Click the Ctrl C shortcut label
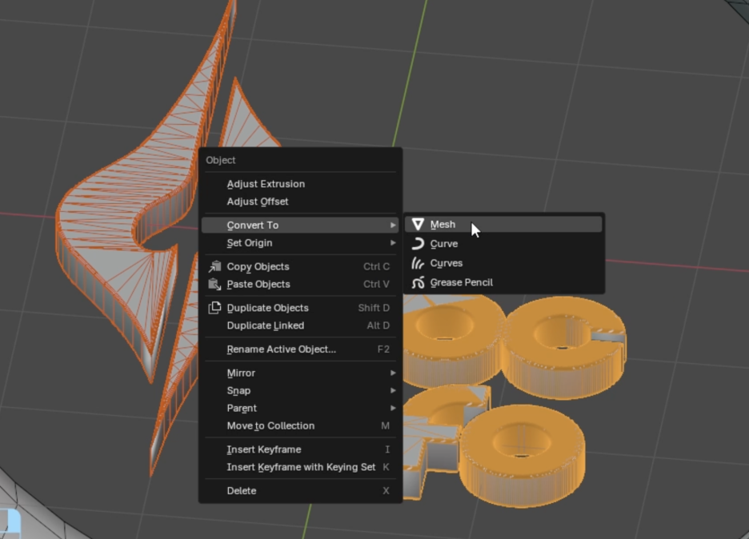749x539 pixels. 376,266
